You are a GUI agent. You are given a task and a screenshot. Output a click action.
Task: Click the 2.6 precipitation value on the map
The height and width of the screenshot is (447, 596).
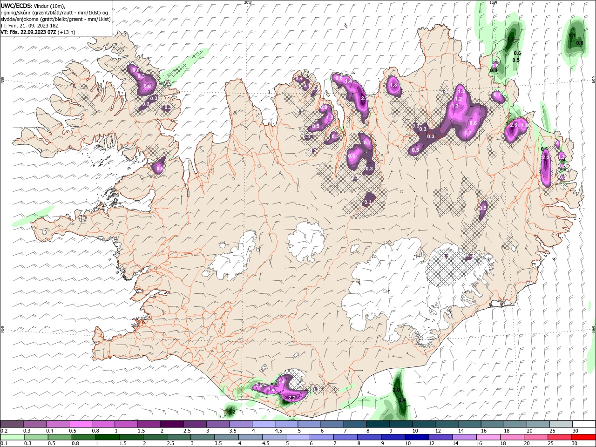514,125
